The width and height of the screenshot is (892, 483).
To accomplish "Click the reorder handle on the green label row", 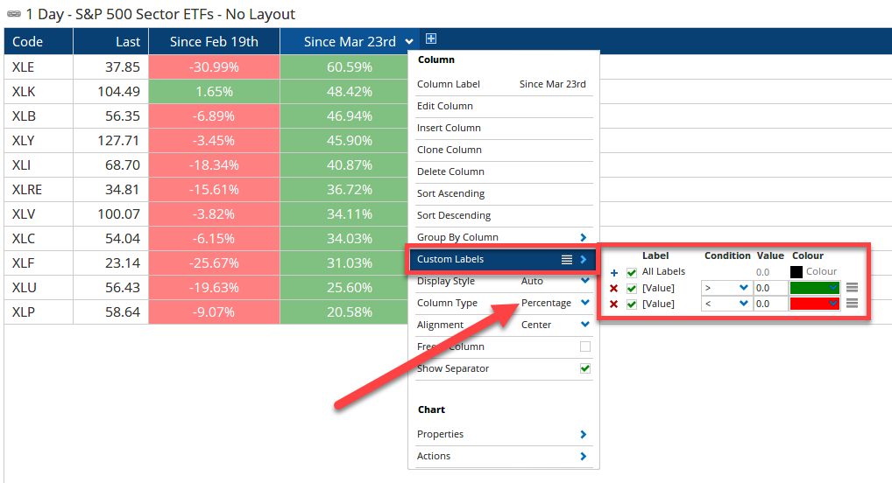I will point(852,288).
